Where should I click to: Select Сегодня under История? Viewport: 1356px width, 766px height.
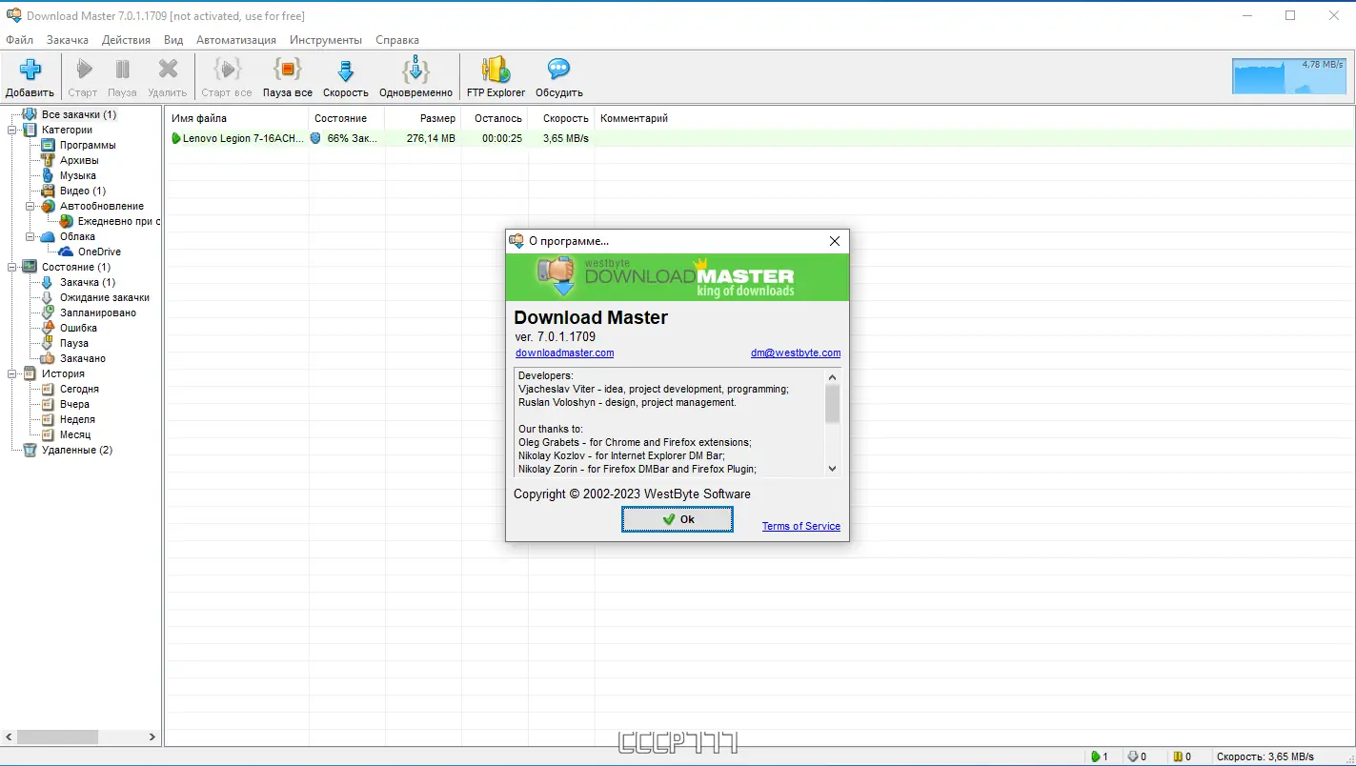79,389
